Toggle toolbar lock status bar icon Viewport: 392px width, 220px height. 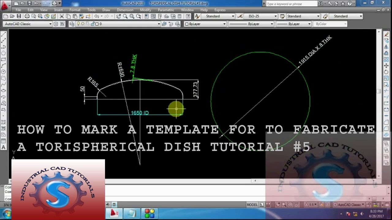[368, 205]
